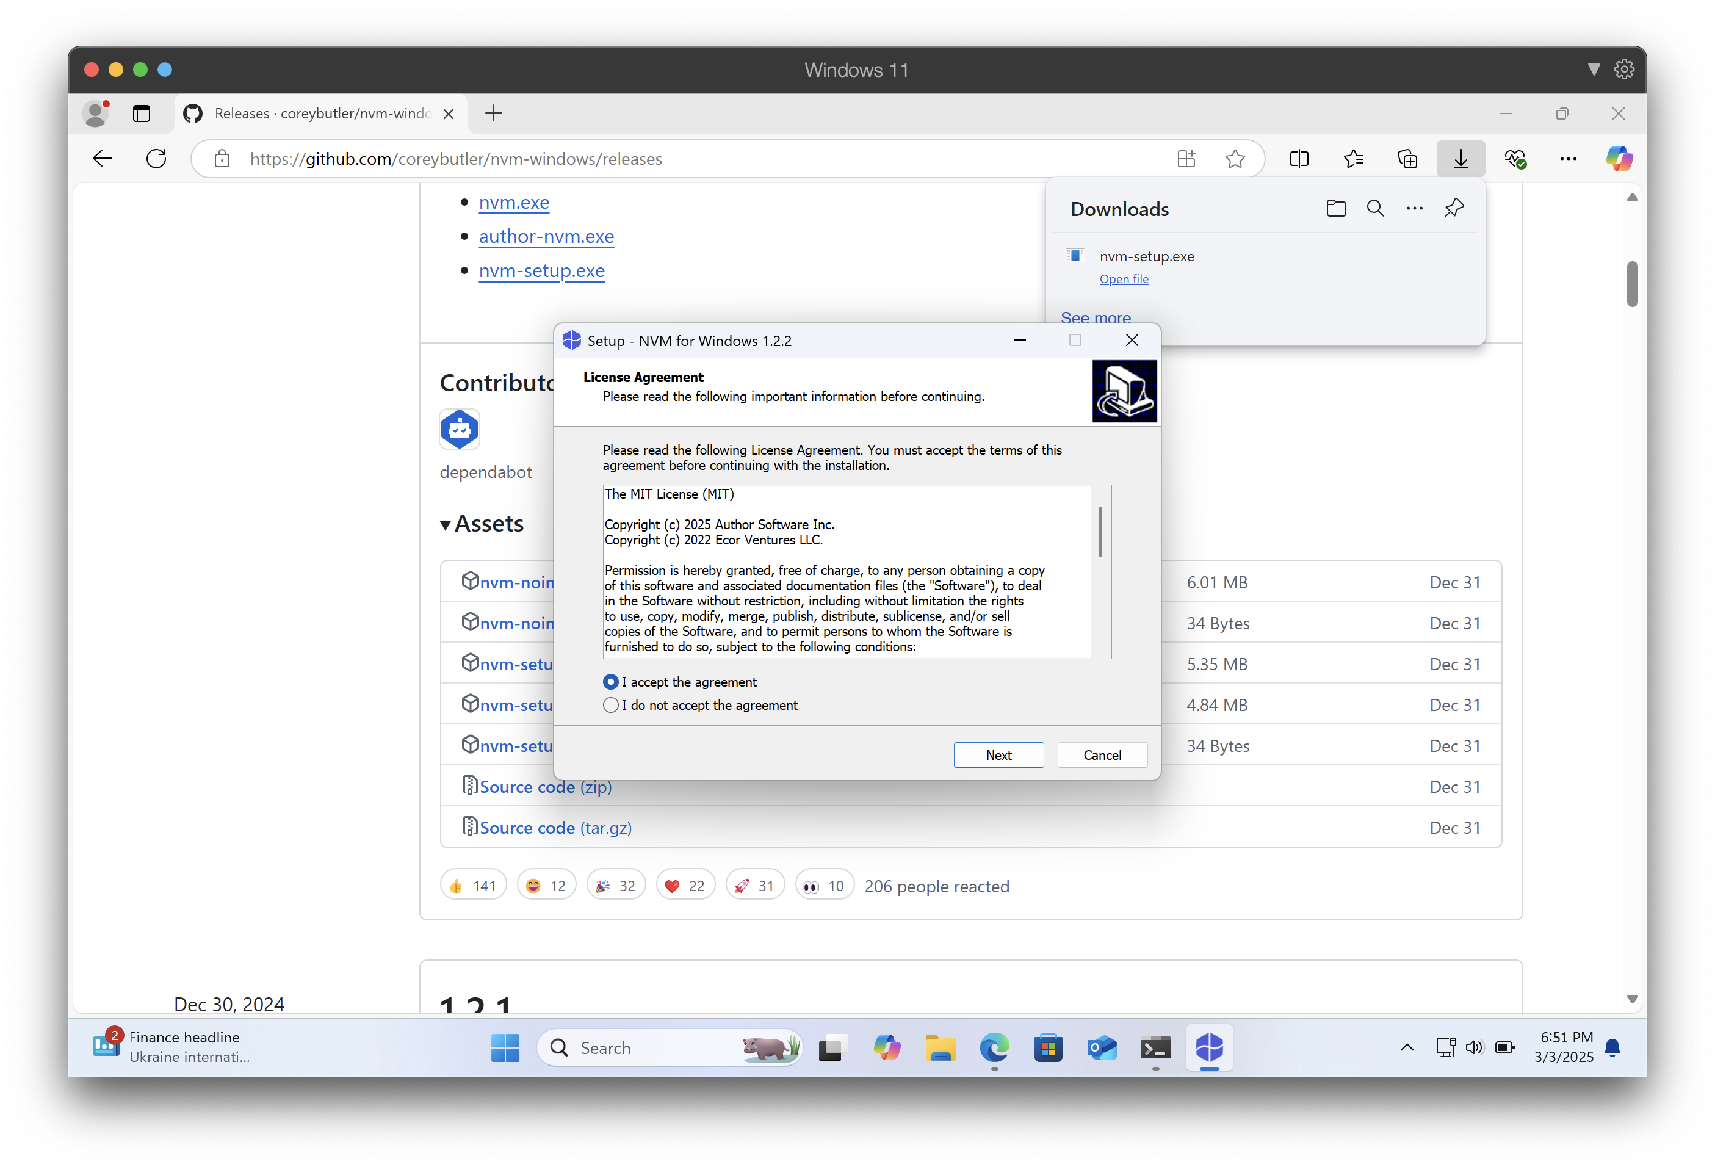This screenshot has width=1715, height=1167.
Task: Open File Explorer from taskbar
Action: (940, 1047)
